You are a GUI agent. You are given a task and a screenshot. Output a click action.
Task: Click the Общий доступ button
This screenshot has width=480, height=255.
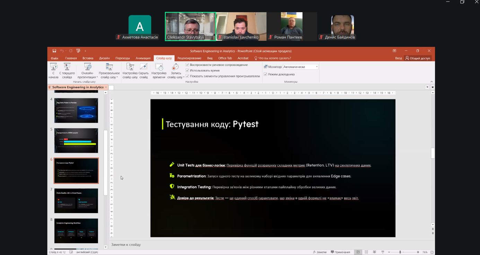tap(418, 58)
